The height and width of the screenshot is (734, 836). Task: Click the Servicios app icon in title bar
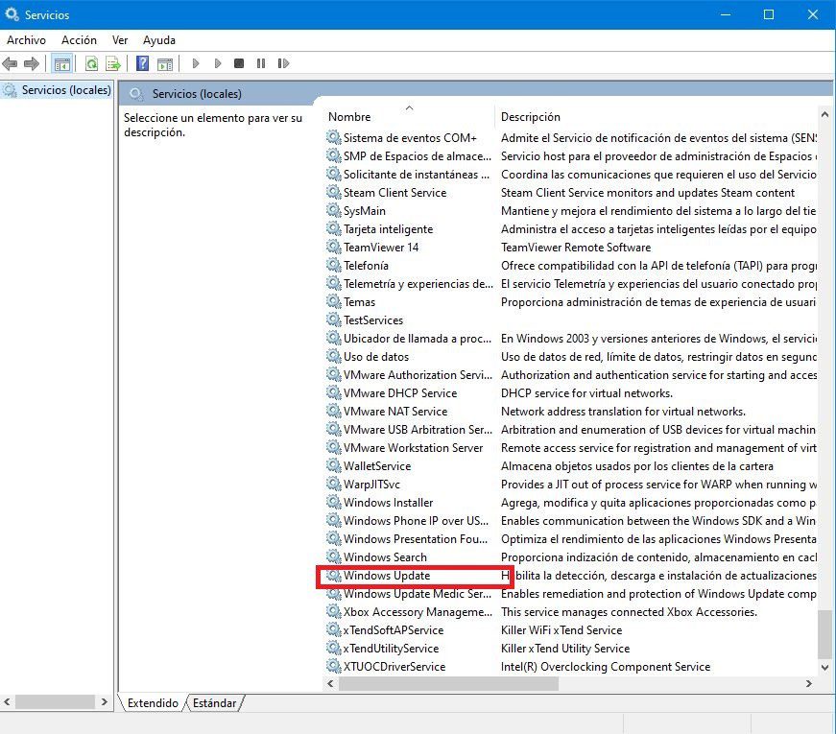click(x=12, y=14)
